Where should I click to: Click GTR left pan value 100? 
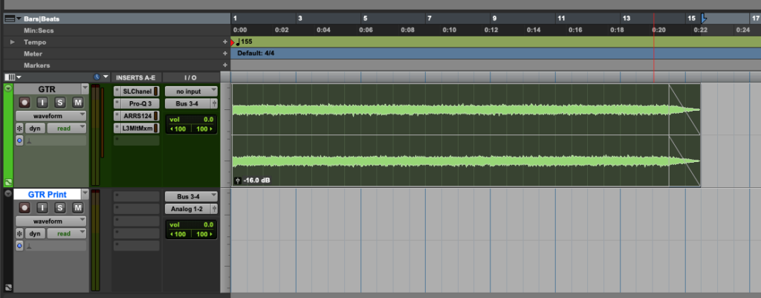pyautogui.click(x=179, y=129)
